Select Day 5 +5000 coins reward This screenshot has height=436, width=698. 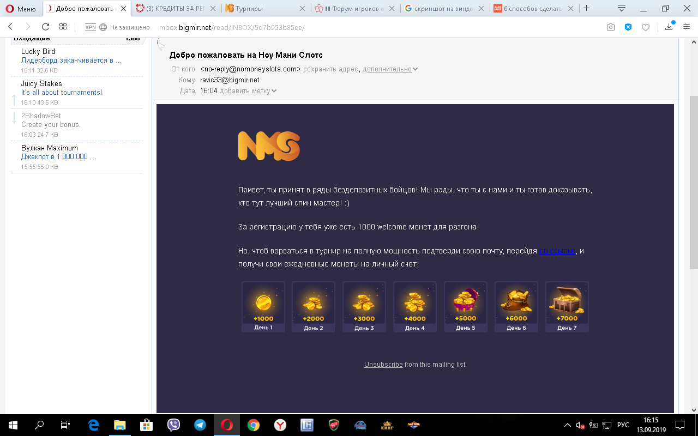466,307
